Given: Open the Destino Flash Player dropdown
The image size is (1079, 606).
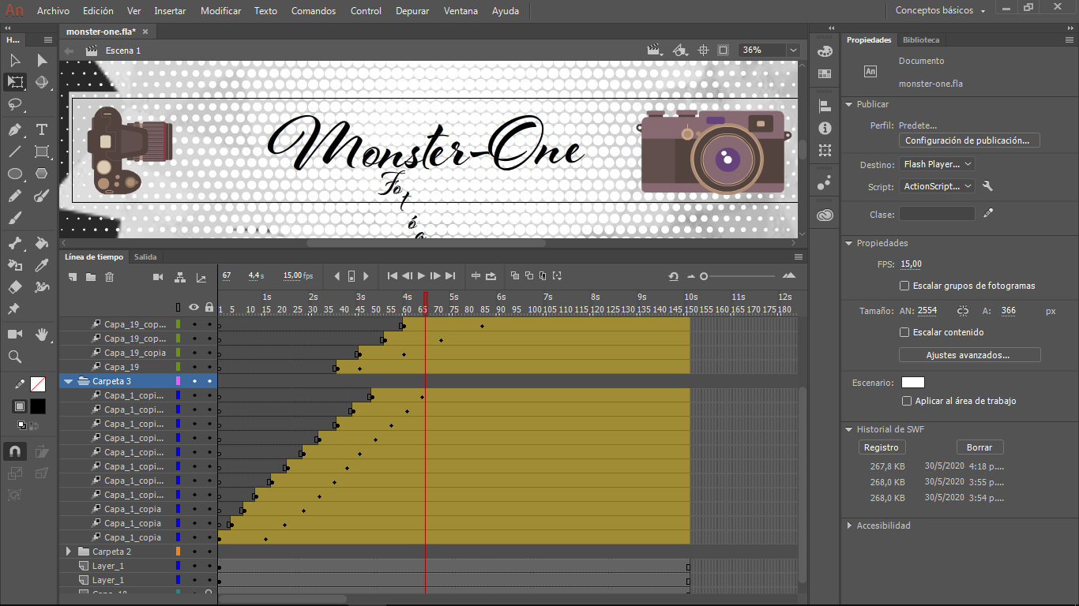Looking at the screenshot, I should [937, 164].
